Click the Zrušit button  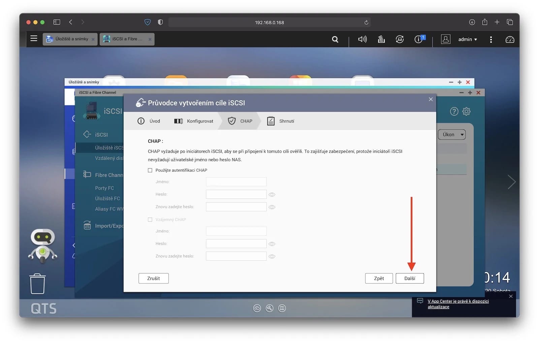tap(153, 278)
